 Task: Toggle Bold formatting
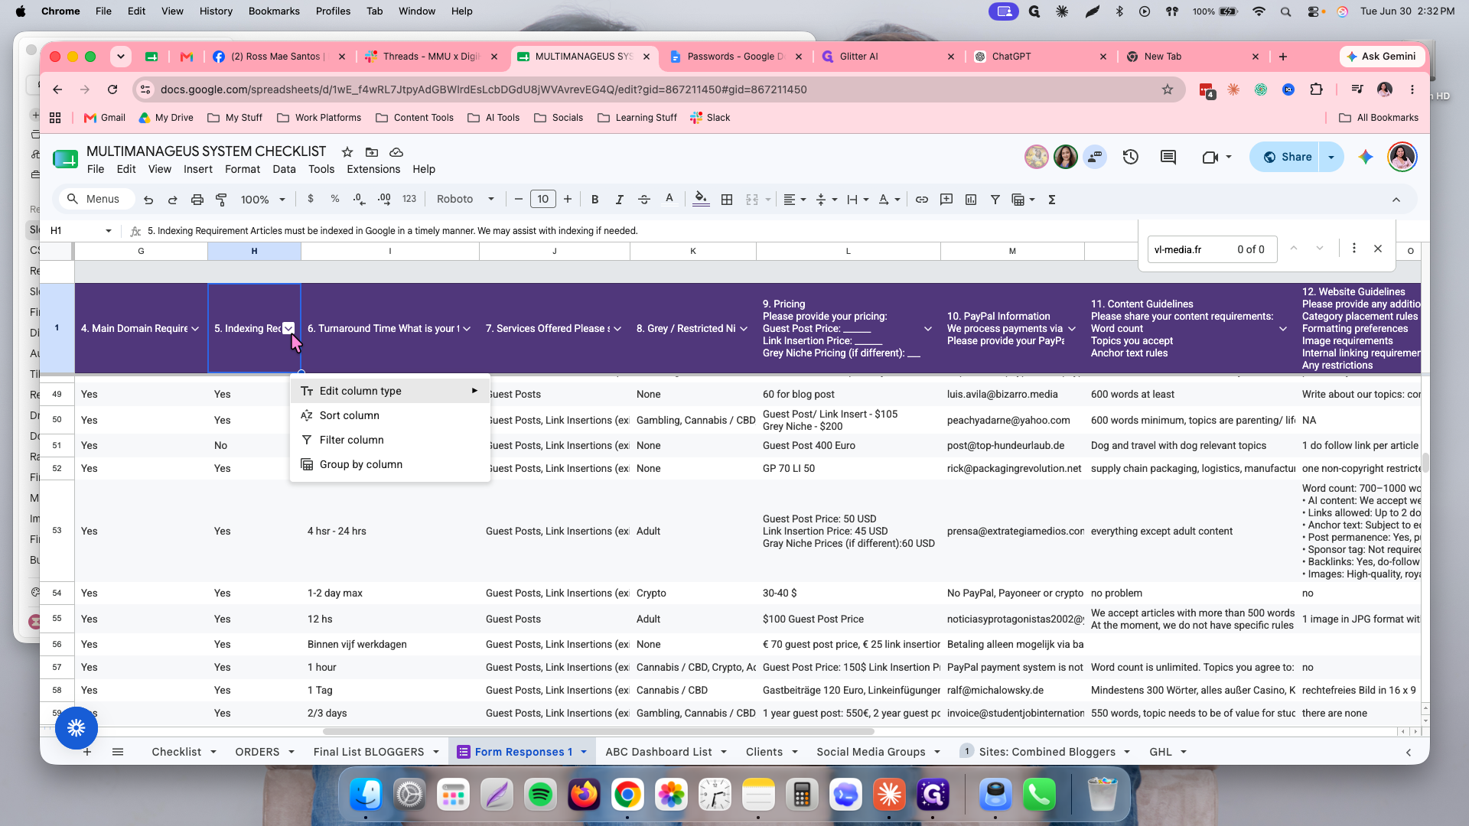[x=595, y=200]
